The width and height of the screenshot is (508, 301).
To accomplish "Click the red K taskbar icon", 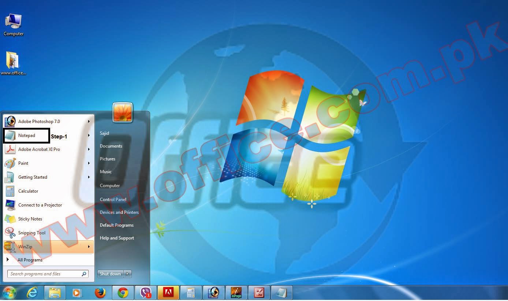I will pyautogui.click(x=259, y=293).
